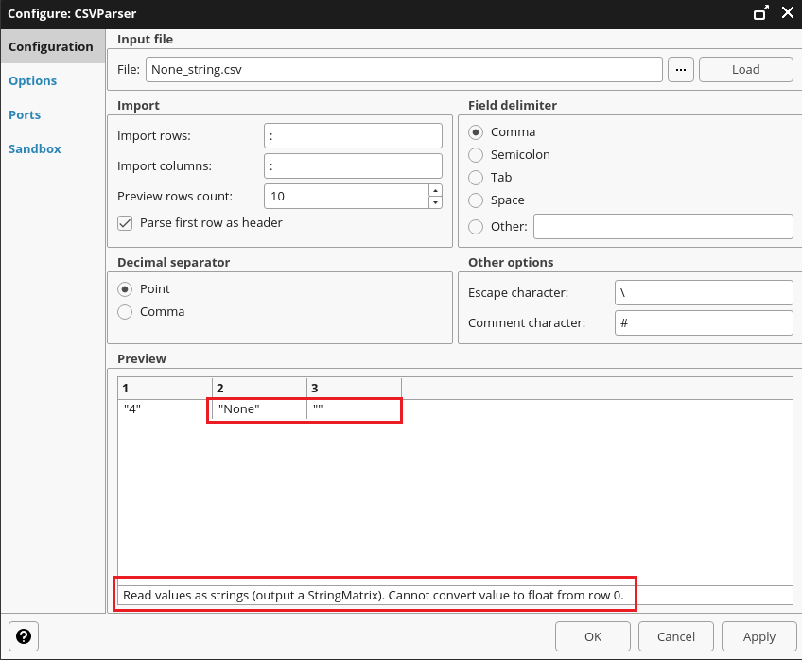Image resolution: width=802 pixels, height=660 pixels.
Task: Focus the File path input field
Action: point(404,70)
